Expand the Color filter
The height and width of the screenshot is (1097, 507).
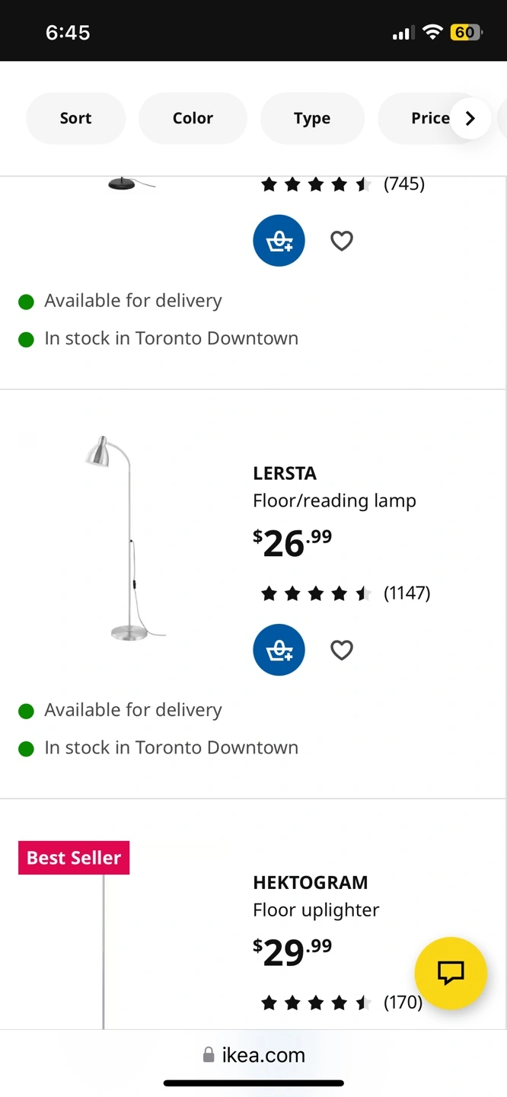[x=193, y=118]
